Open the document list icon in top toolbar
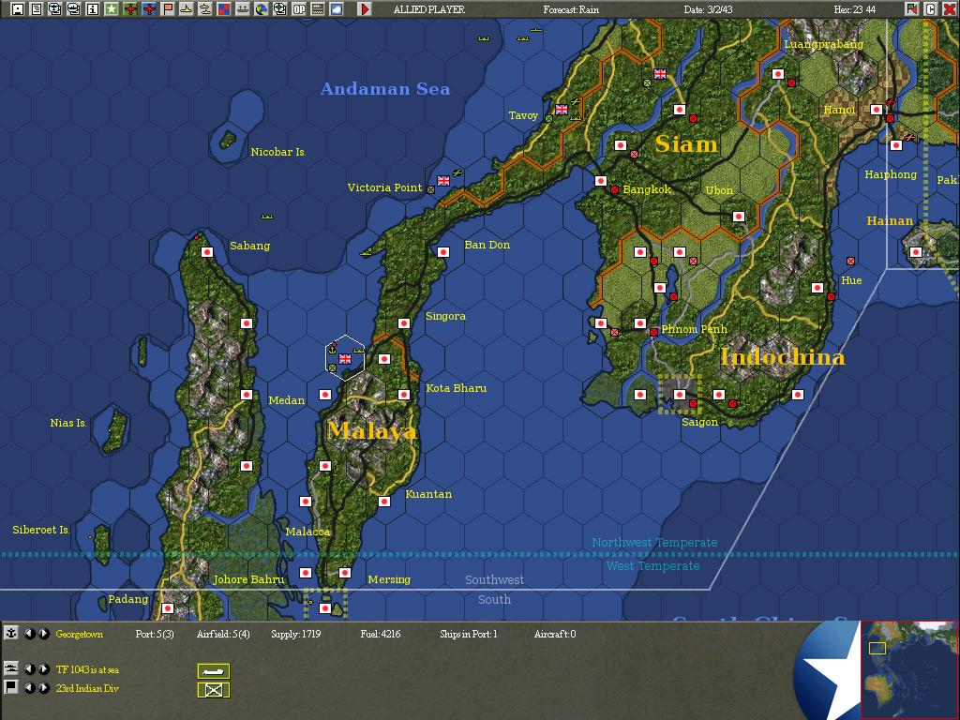Viewport: 960px width, 720px height. [37, 9]
